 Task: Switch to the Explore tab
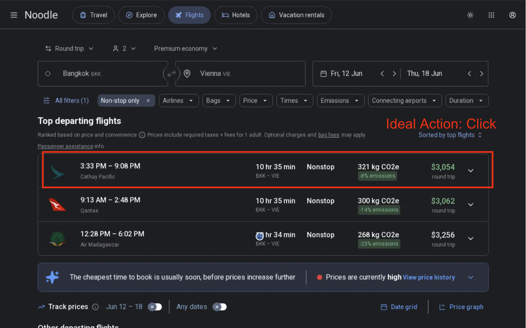click(x=141, y=15)
